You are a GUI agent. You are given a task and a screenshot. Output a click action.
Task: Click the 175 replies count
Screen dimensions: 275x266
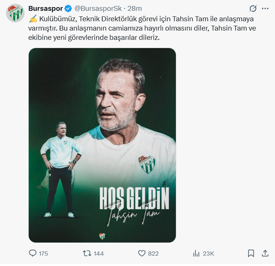point(43,254)
